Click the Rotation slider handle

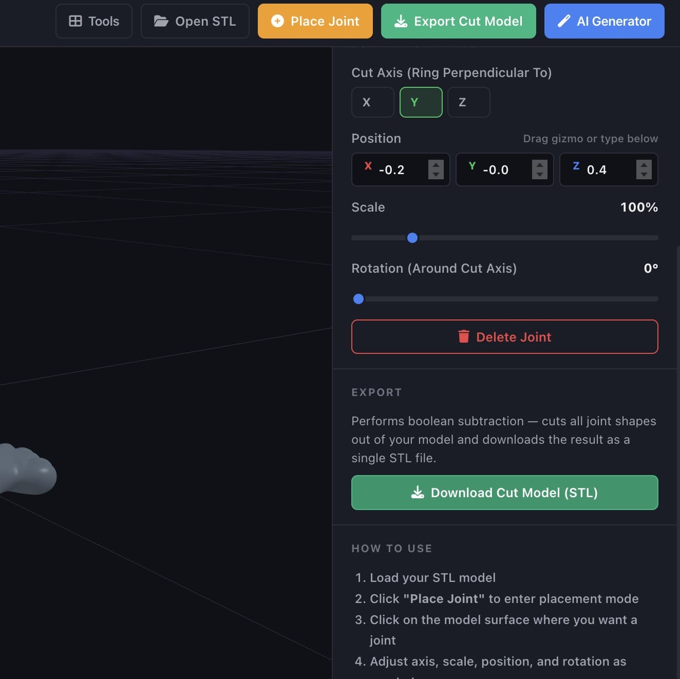pos(358,299)
